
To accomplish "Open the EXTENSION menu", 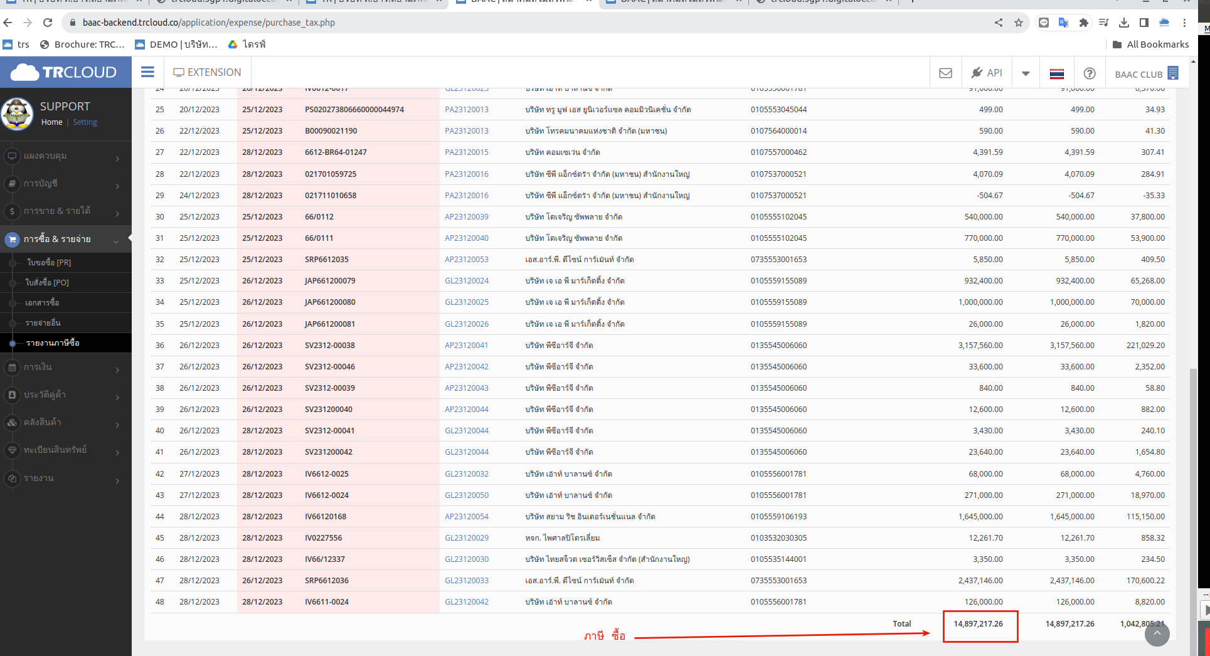I will 207,72.
